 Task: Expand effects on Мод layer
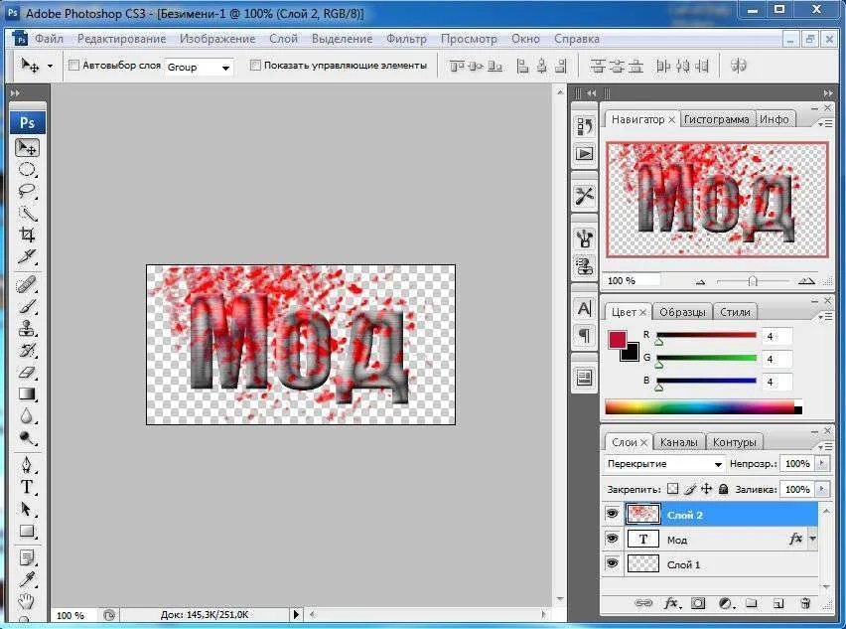click(x=812, y=539)
